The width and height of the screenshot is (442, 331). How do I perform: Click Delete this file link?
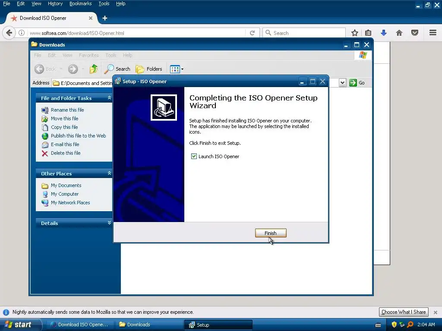(x=66, y=153)
